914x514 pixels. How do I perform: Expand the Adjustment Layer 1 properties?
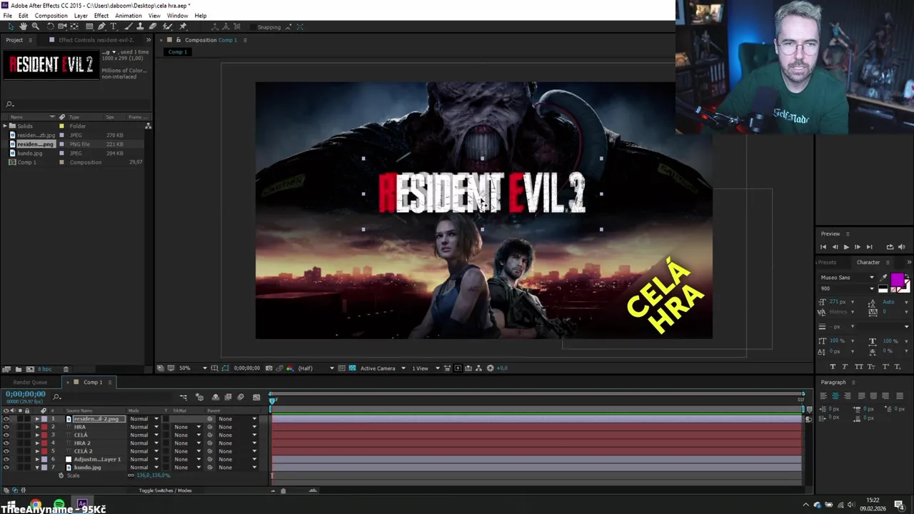(37, 460)
